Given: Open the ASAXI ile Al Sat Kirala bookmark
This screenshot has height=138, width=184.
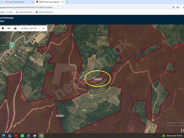Looking at the screenshot, I should (44, 12).
